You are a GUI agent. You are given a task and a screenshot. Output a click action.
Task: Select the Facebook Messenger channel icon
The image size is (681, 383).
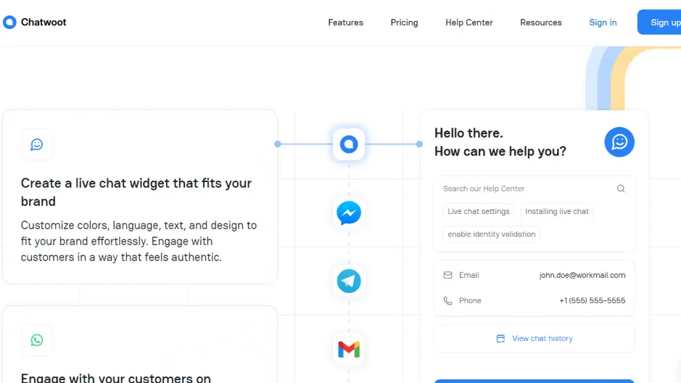point(349,213)
